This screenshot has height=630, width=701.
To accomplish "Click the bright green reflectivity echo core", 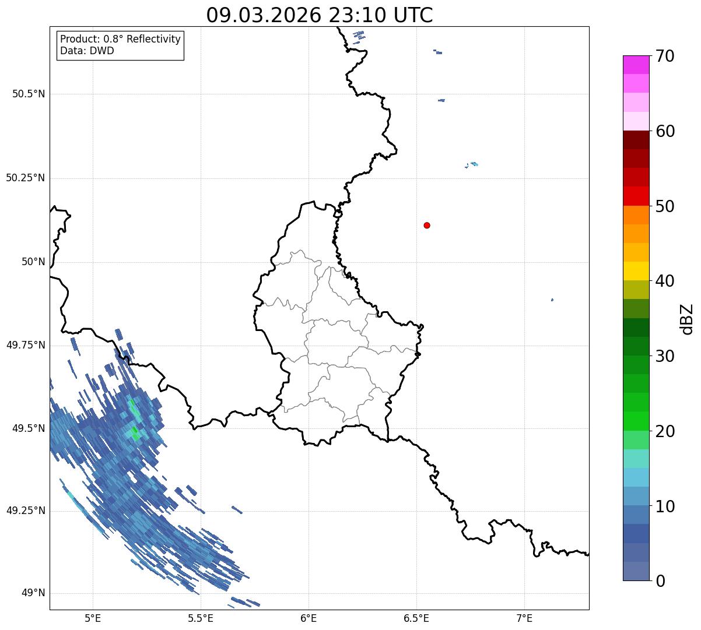I will [x=136, y=433].
